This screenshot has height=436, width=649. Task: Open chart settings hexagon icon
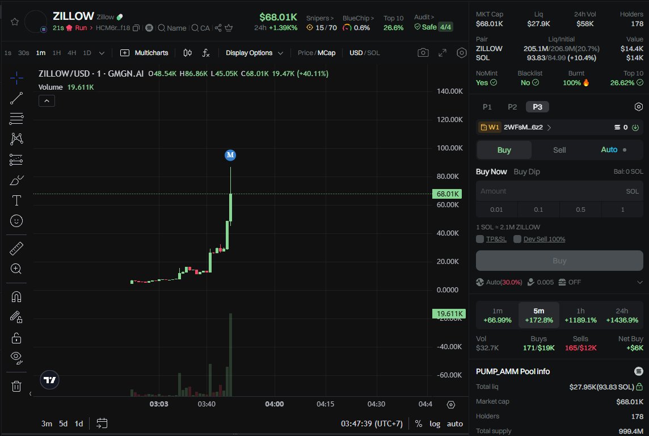click(x=461, y=53)
